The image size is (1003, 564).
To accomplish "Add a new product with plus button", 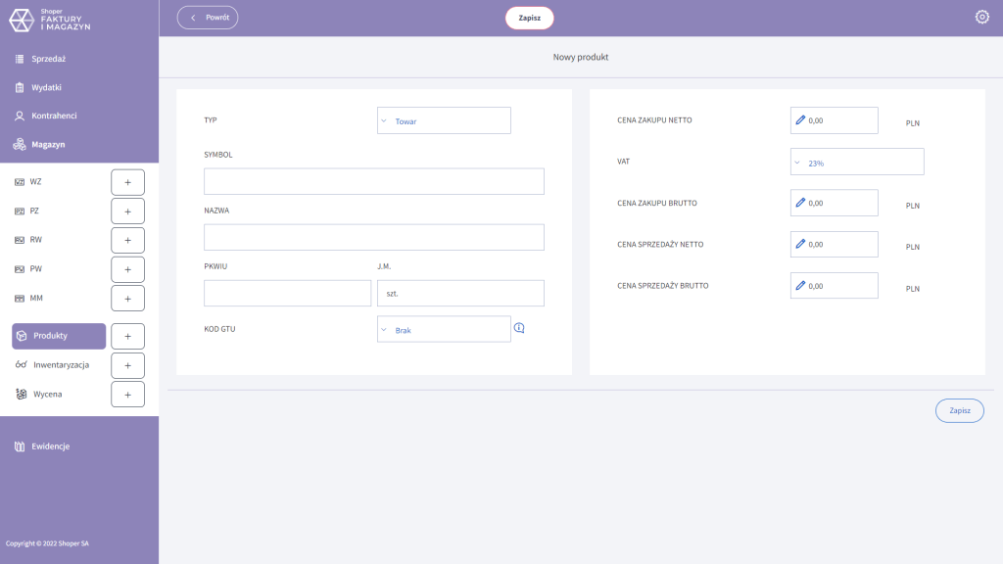I will pos(127,336).
